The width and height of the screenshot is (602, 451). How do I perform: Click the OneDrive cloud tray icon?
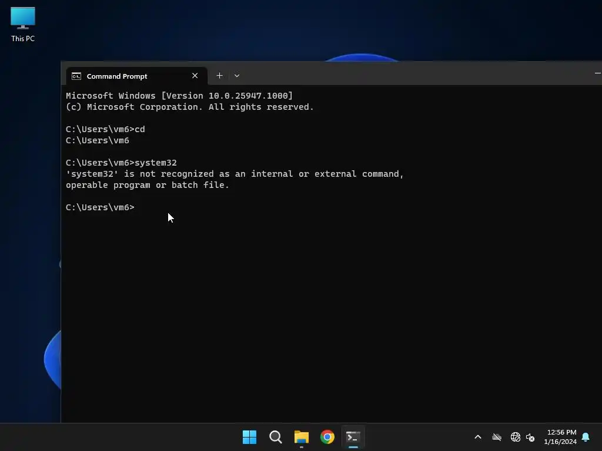click(x=497, y=437)
